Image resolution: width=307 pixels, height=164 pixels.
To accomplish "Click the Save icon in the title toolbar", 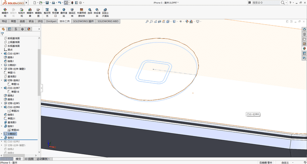I will coord(47,3).
